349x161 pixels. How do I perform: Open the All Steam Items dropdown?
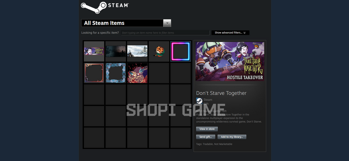[x=126, y=23]
